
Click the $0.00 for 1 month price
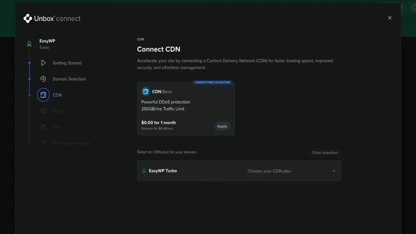click(159, 123)
